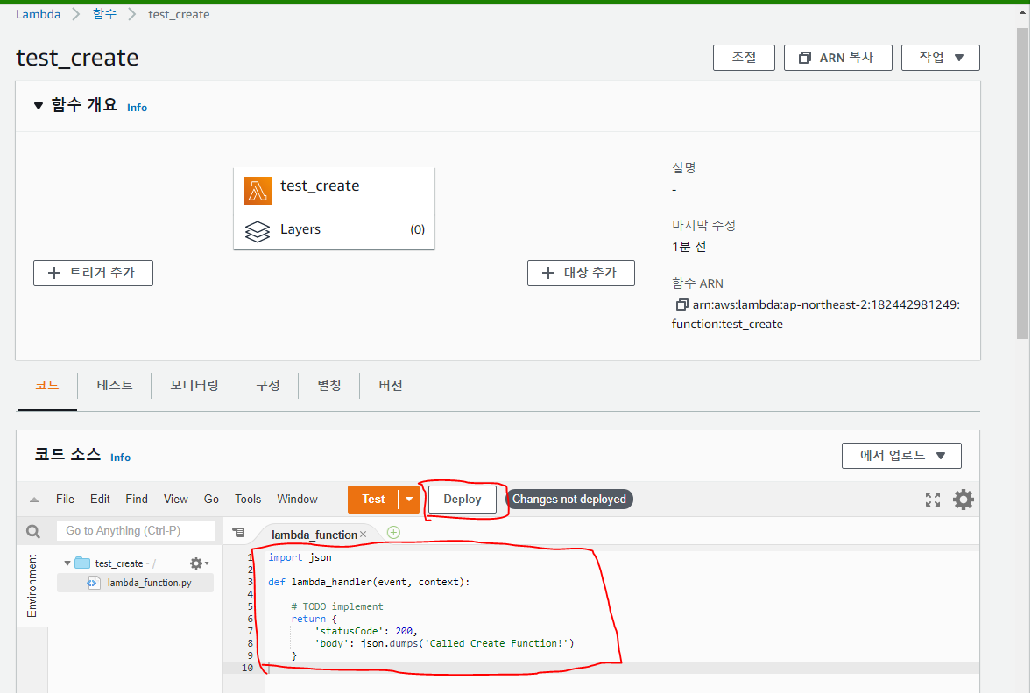Collapse the editor menu bar arrow

34,500
